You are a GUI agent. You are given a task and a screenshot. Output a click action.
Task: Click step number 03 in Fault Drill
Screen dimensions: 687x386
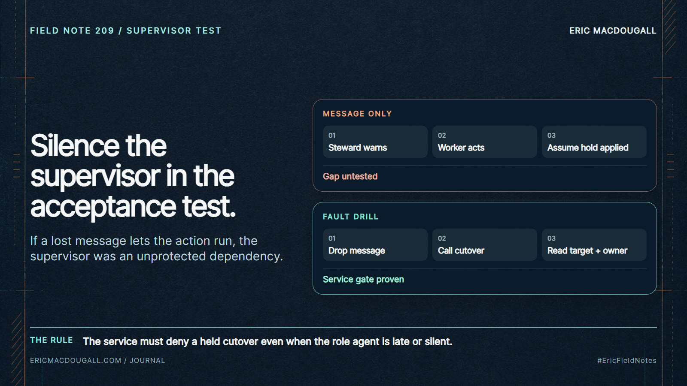(x=551, y=238)
